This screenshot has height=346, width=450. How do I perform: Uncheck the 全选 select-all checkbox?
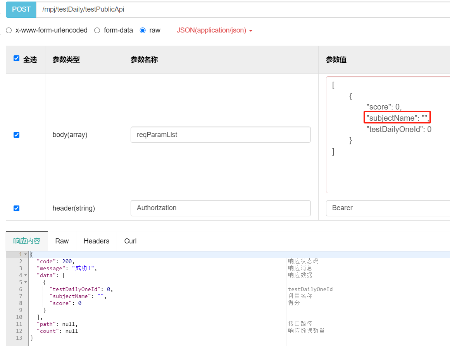coord(16,58)
